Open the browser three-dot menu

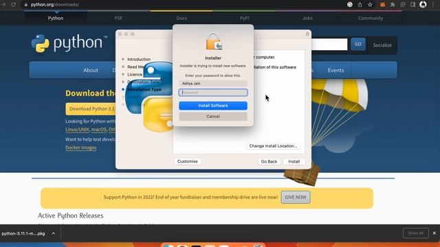click(433, 5)
